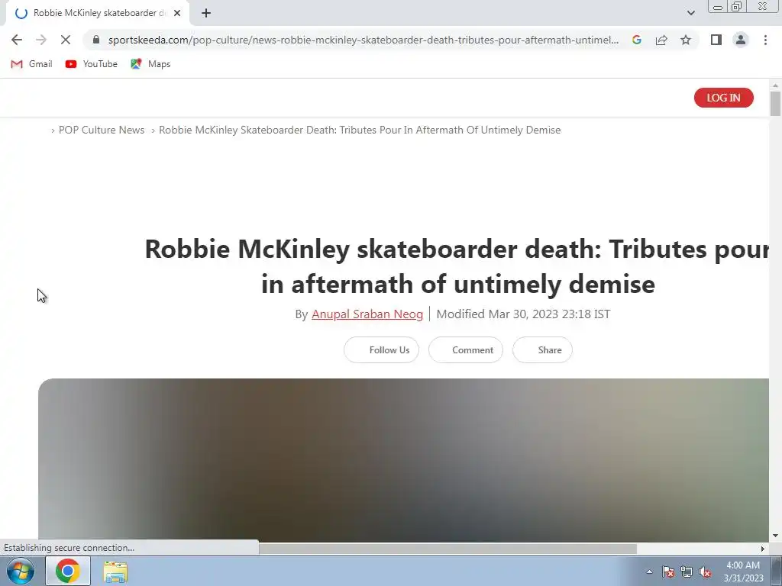The image size is (782, 586).
Task: Click the Chrome taskbar icon
Action: (x=68, y=571)
